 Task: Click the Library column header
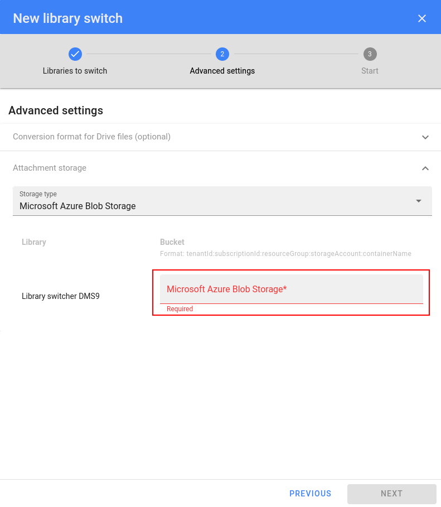click(x=34, y=242)
